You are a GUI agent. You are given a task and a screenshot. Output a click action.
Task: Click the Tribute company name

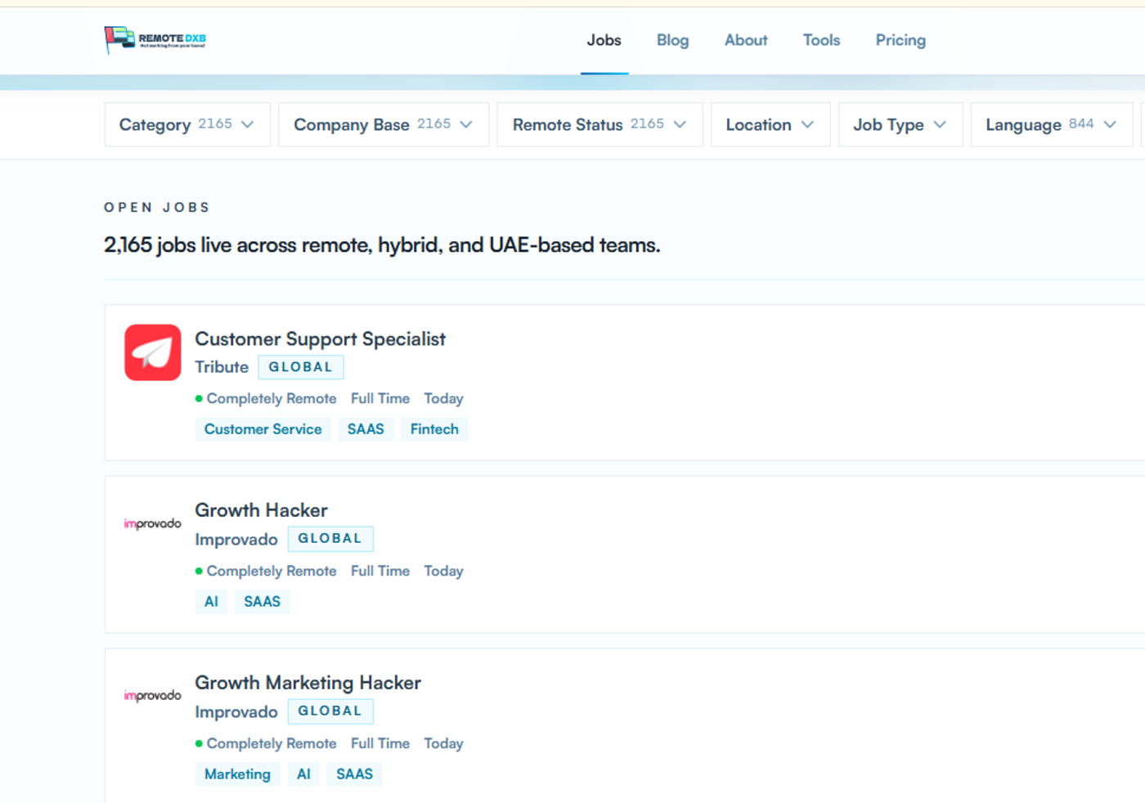(222, 367)
